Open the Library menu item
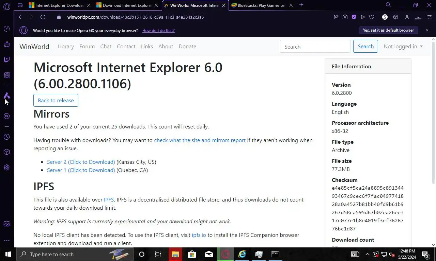The image size is (436, 261). 66,47
